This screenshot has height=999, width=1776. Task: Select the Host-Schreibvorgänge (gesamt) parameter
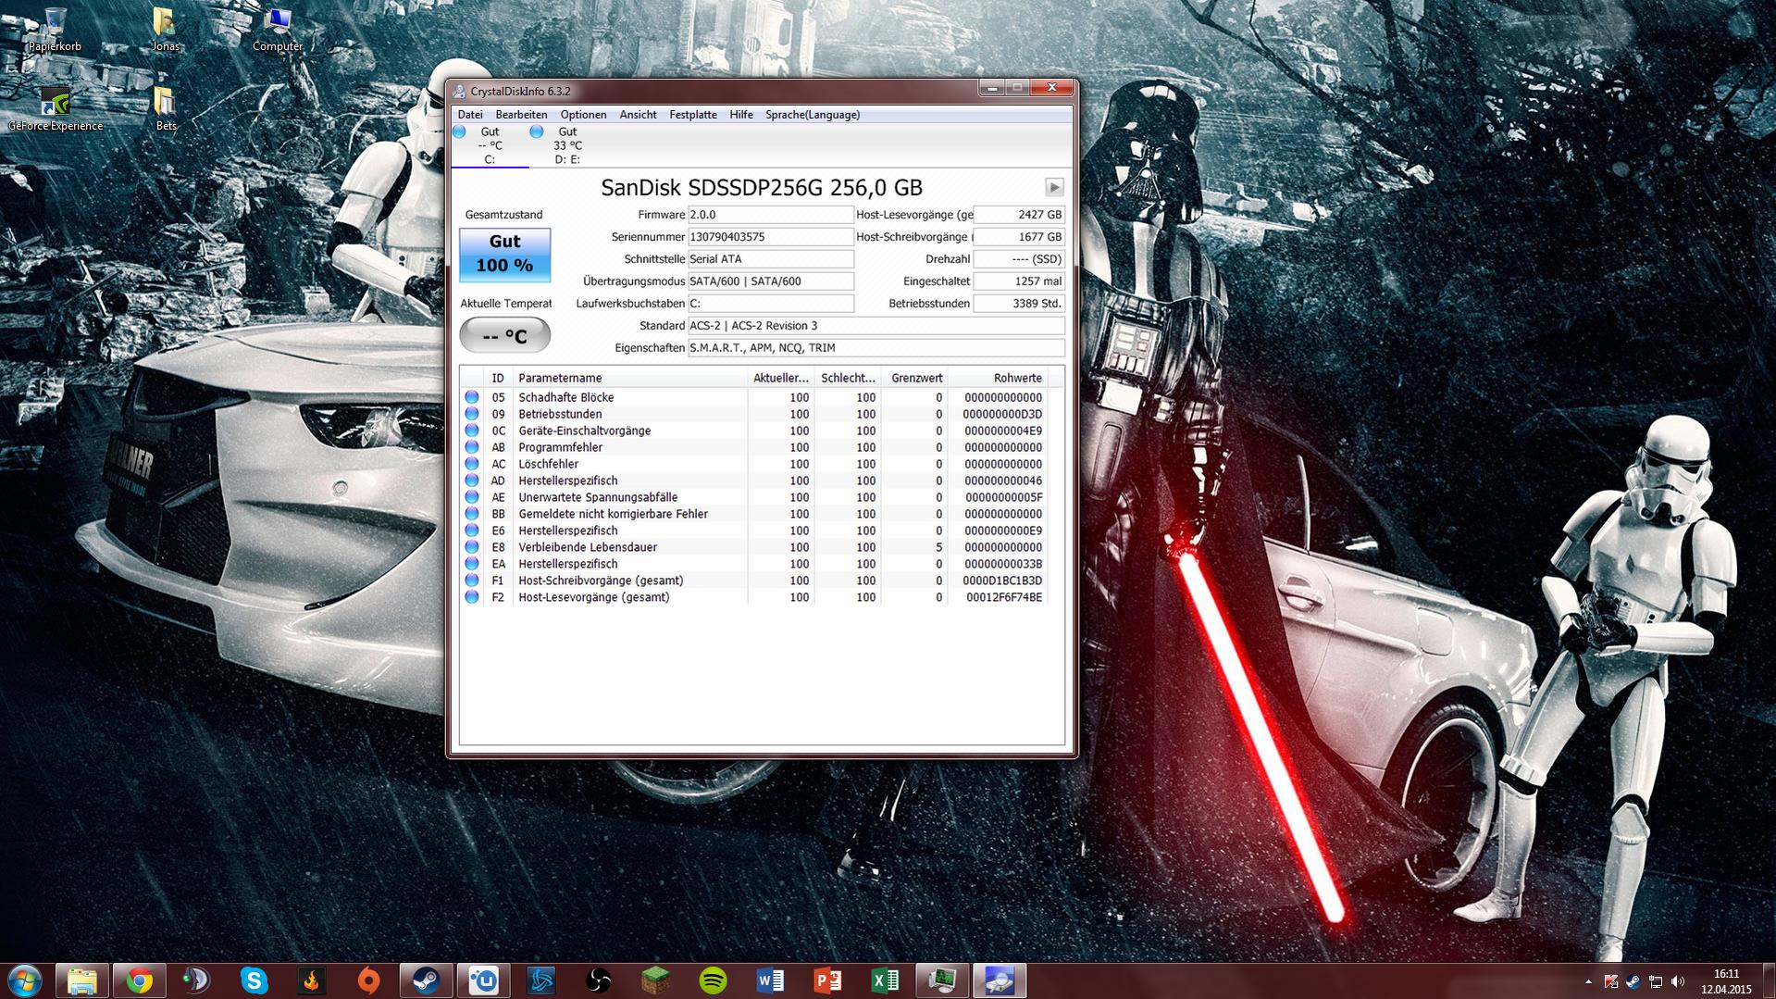pyautogui.click(x=753, y=581)
